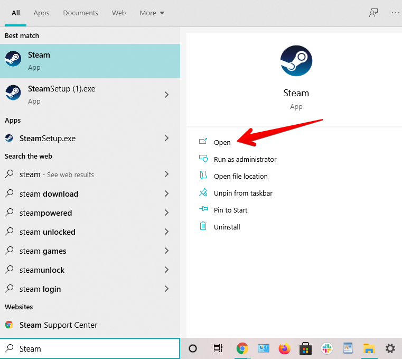
Task: Choose the 'steam download' web suggestion
Action: pyautogui.click(x=90, y=194)
